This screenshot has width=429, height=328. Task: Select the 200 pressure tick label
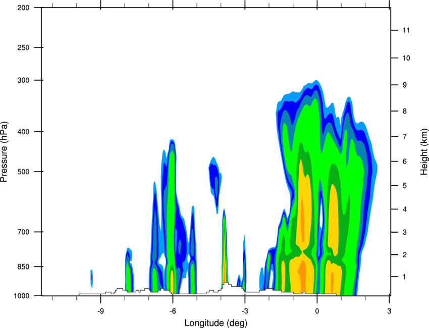coord(23,8)
